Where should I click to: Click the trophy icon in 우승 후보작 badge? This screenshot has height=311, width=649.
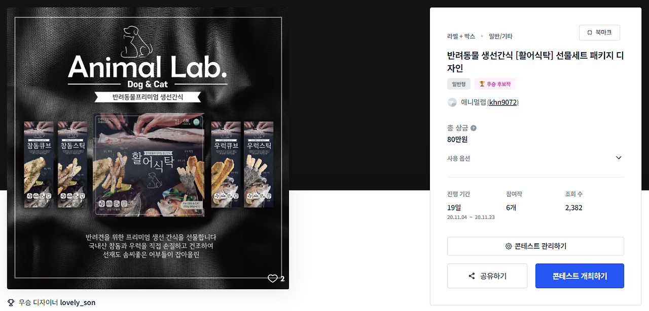[482, 84]
